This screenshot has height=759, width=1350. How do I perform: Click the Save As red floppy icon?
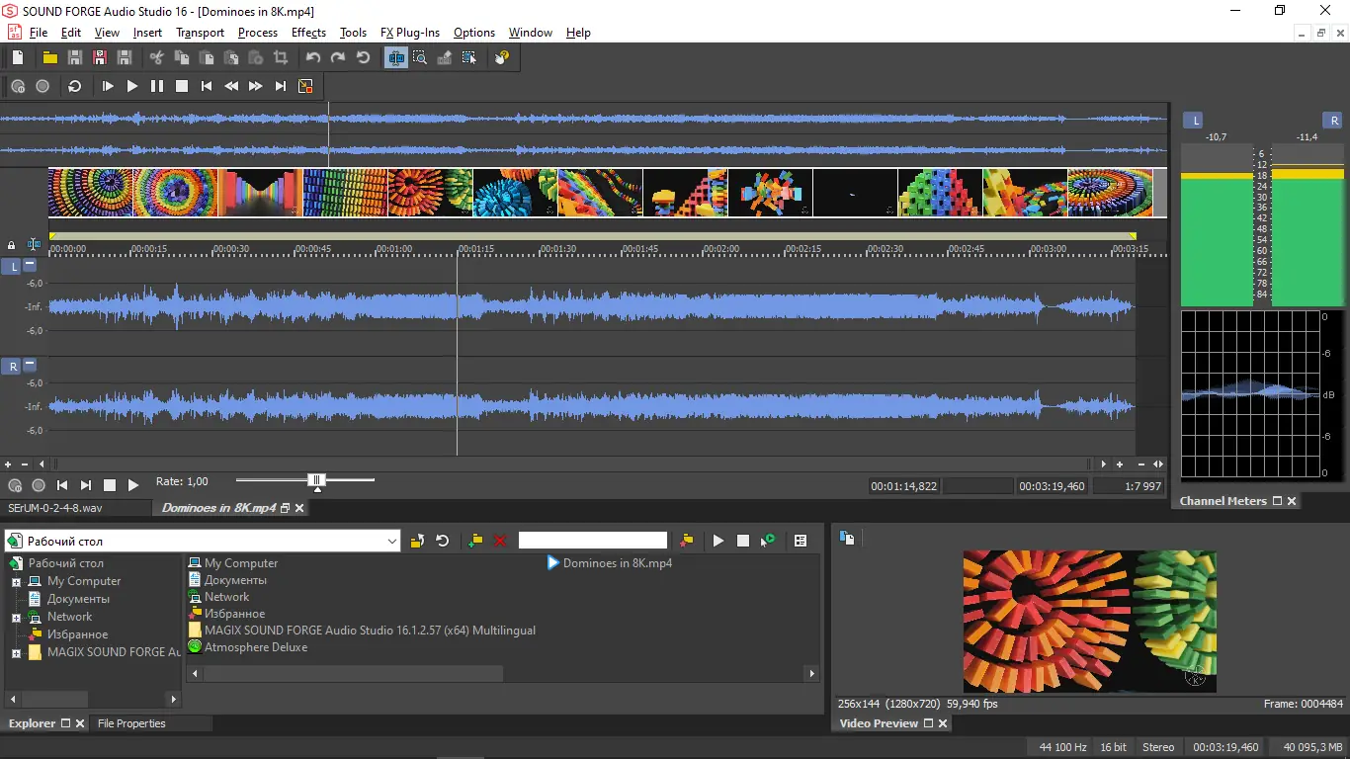click(x=100, y=58)
